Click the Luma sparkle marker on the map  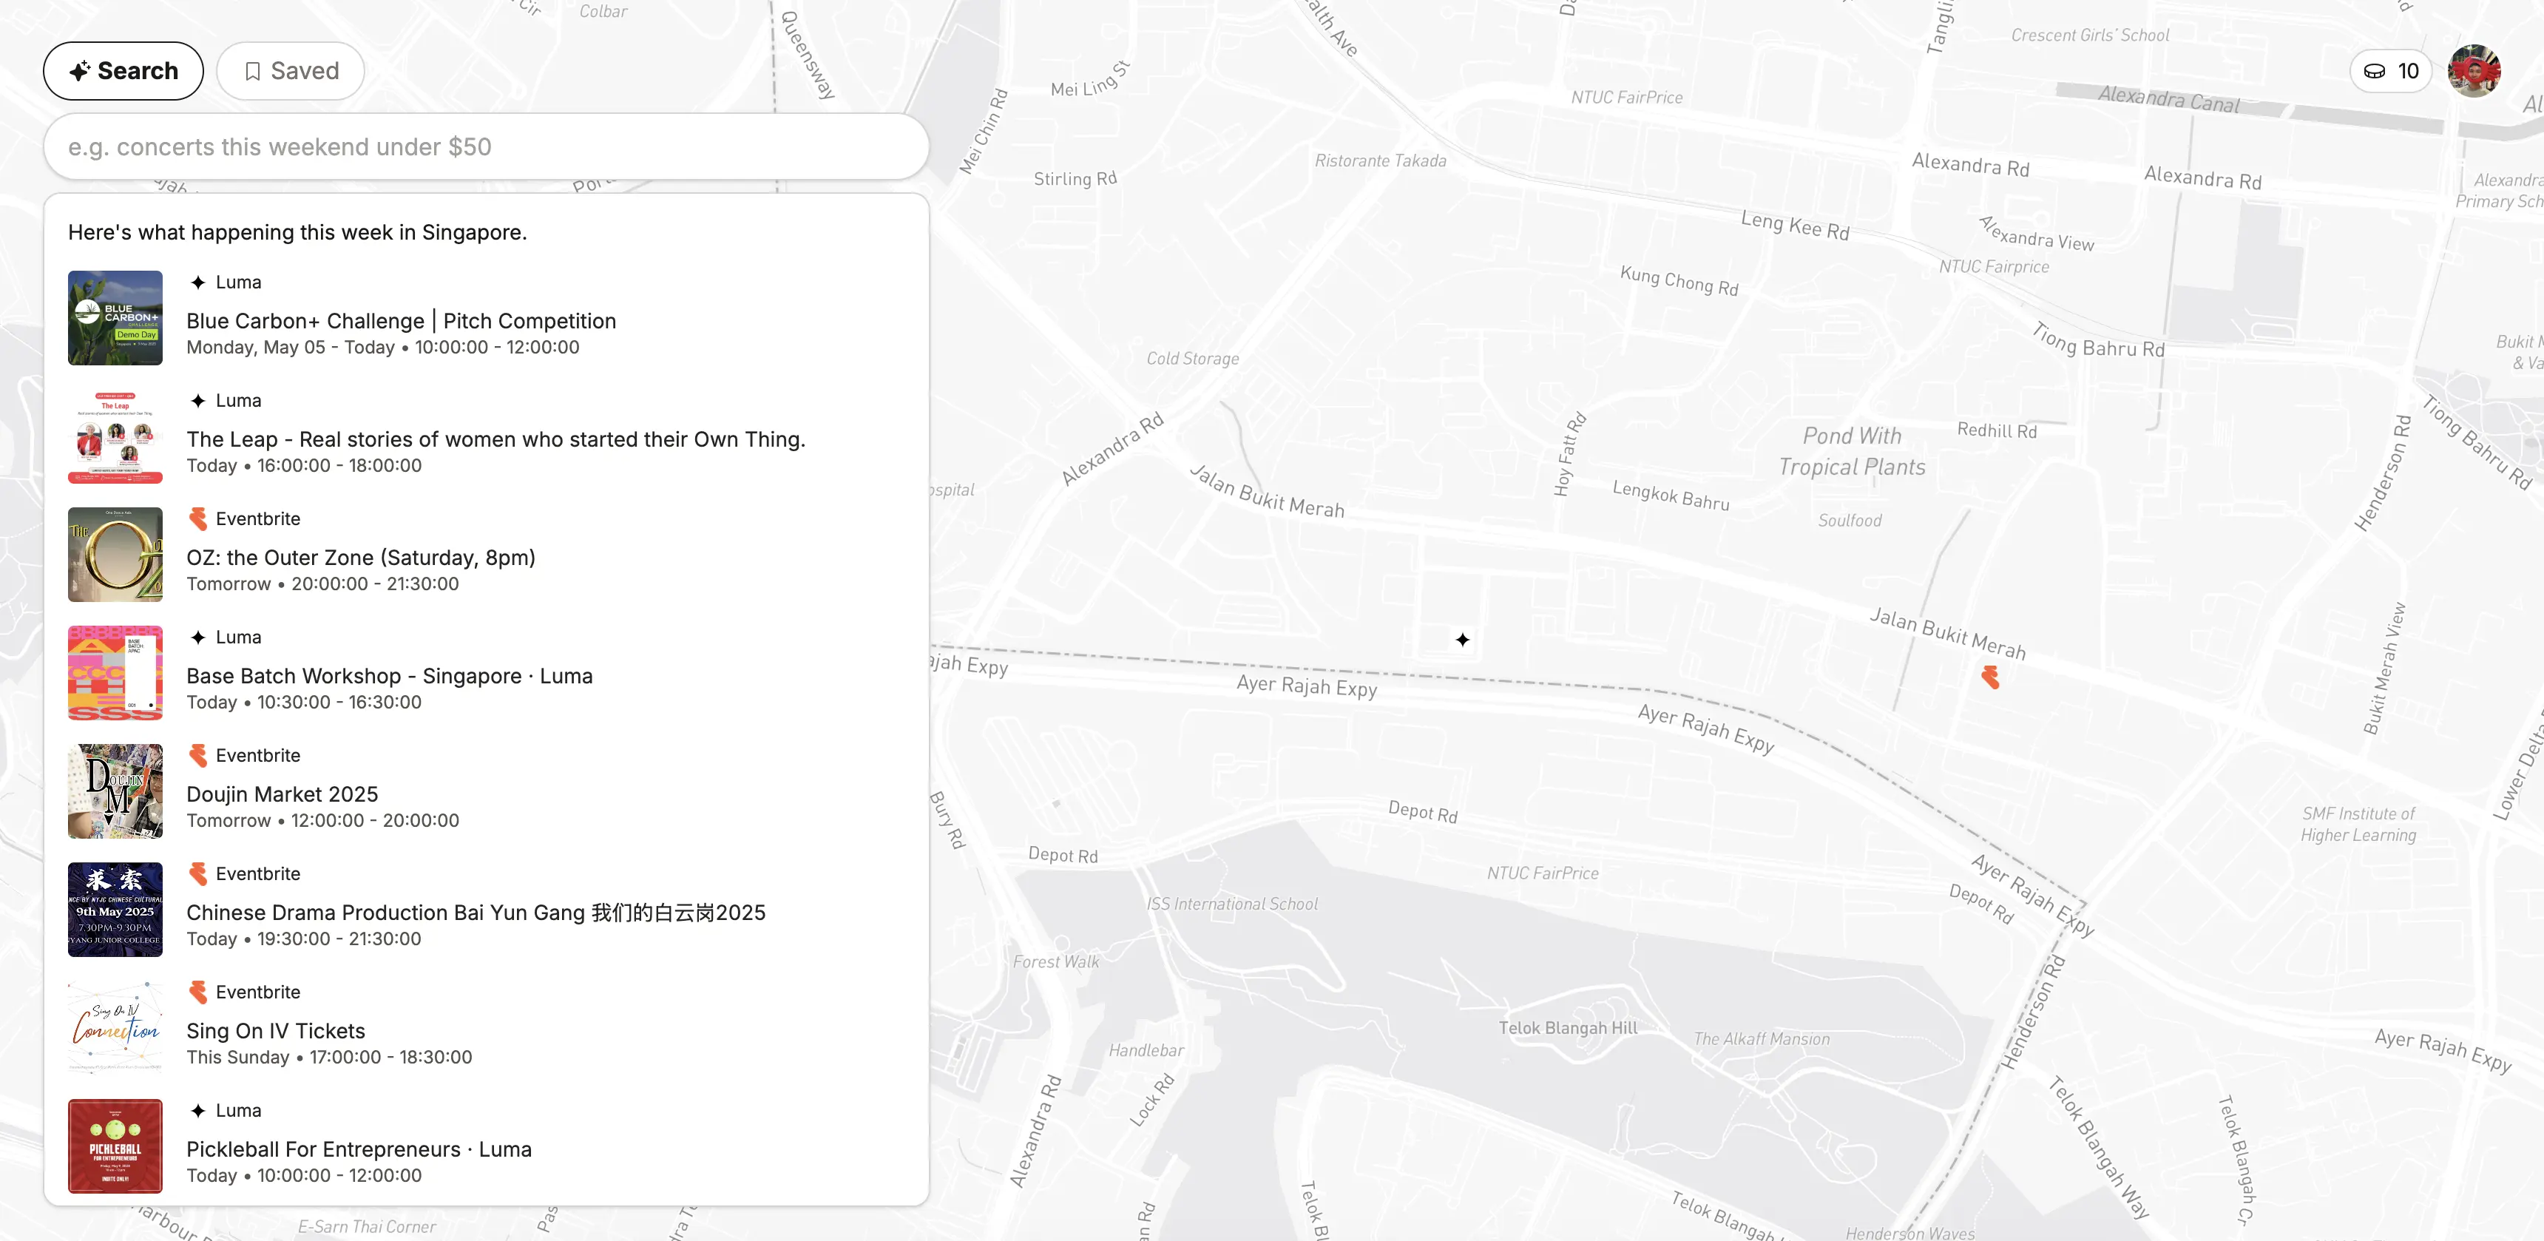(x=1463, y=640)
